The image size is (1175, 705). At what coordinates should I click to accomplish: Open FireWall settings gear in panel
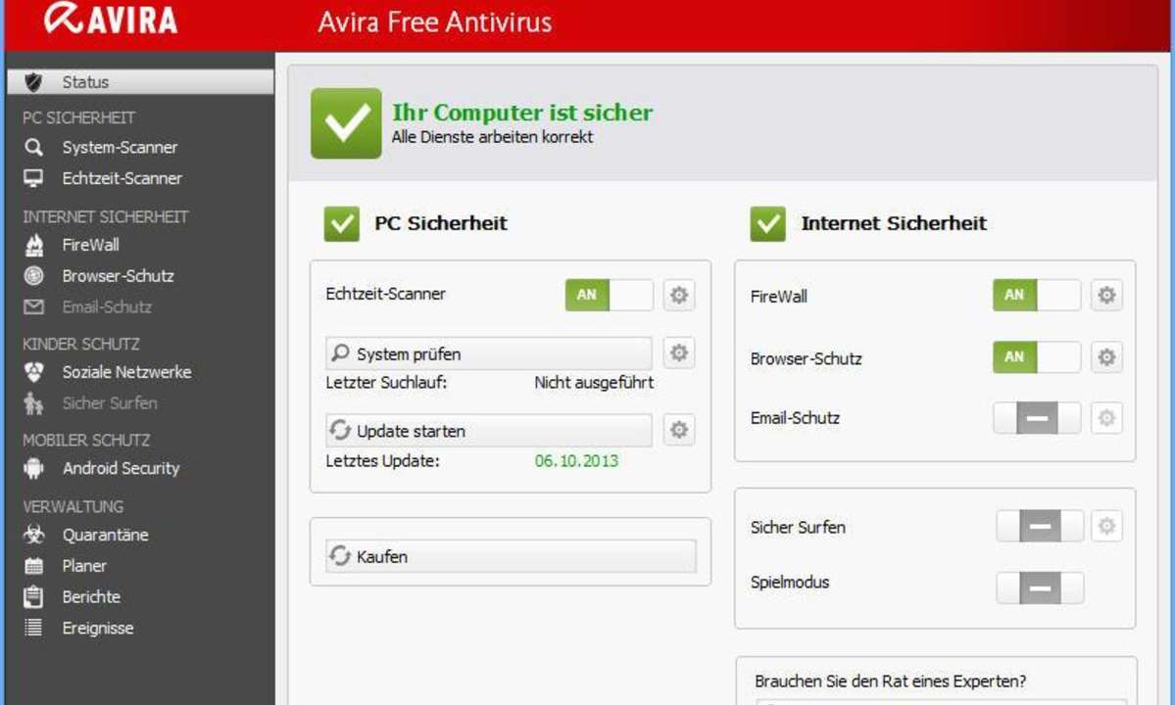click(1106, 295)
